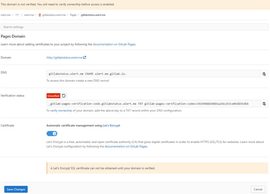Disable automatic certificate management via Let's Encrypt toggle
270x194 pixels.
point(52,134)
